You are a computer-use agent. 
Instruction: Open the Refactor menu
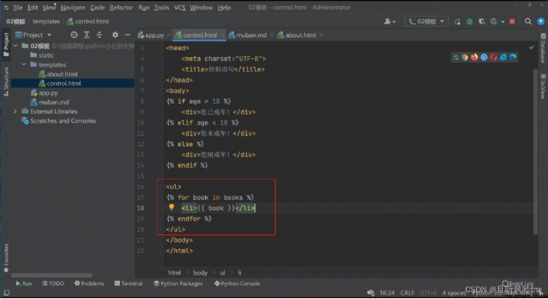(x=121, y=8)
